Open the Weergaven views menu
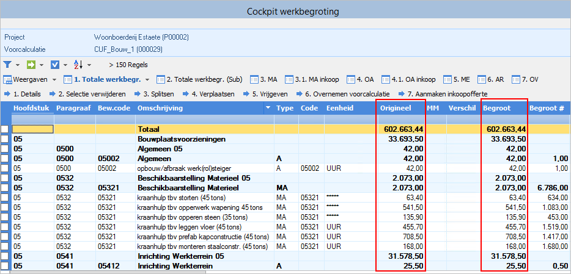The image size is (571, 274). pos(30,79)
